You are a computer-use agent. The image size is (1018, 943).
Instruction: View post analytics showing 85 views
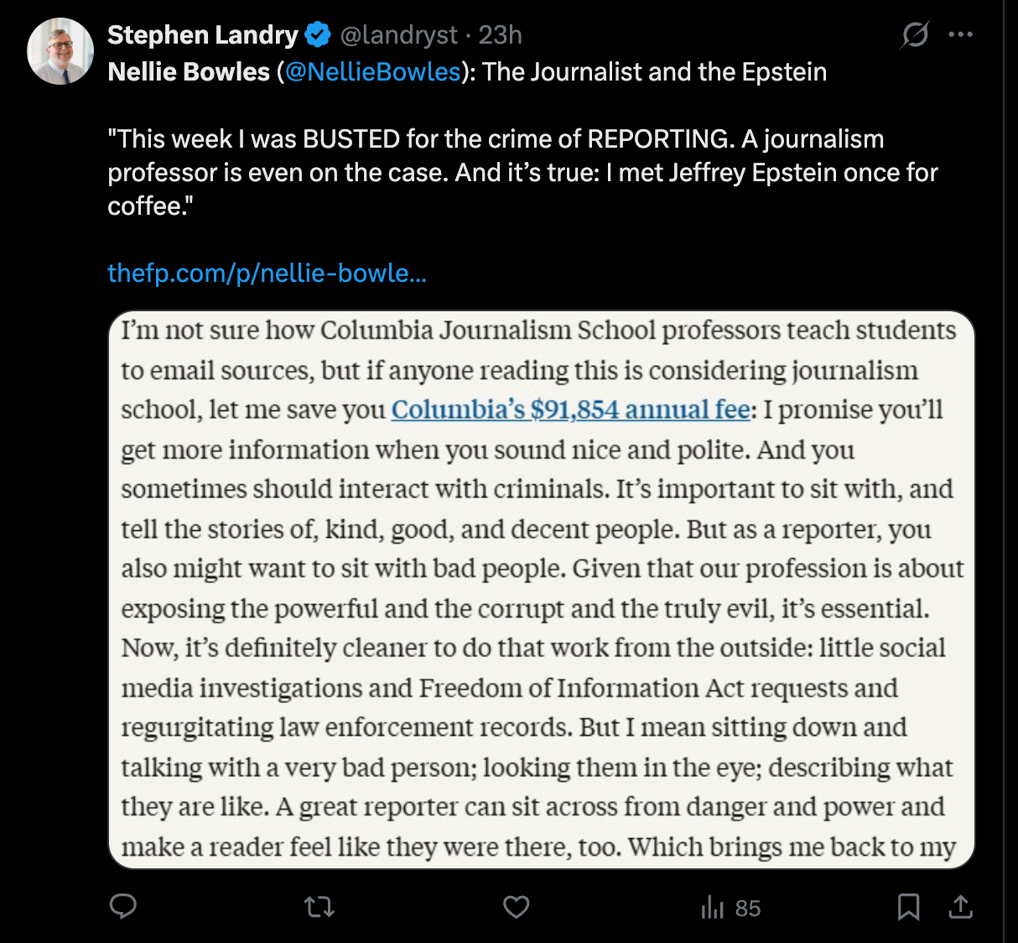730,908
